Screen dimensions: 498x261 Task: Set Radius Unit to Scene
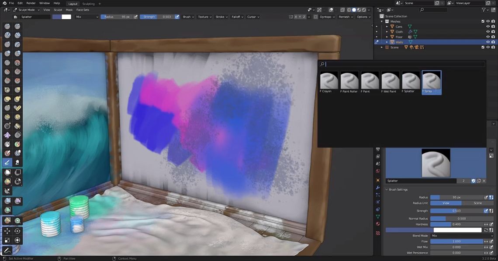[x=477, y=203]
